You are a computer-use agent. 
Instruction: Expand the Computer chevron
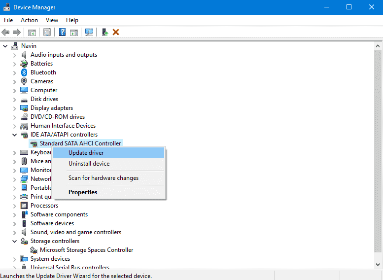(14, 91)
